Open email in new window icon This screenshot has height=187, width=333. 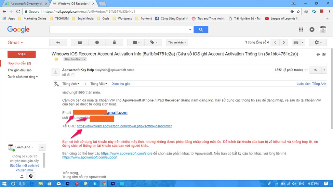click(x=324, y=54)
